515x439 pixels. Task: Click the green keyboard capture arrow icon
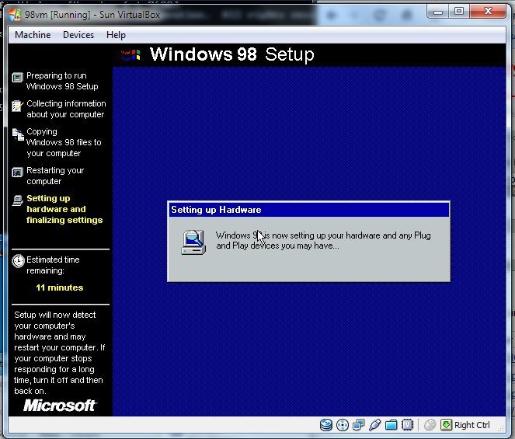[x=446, y=425]
